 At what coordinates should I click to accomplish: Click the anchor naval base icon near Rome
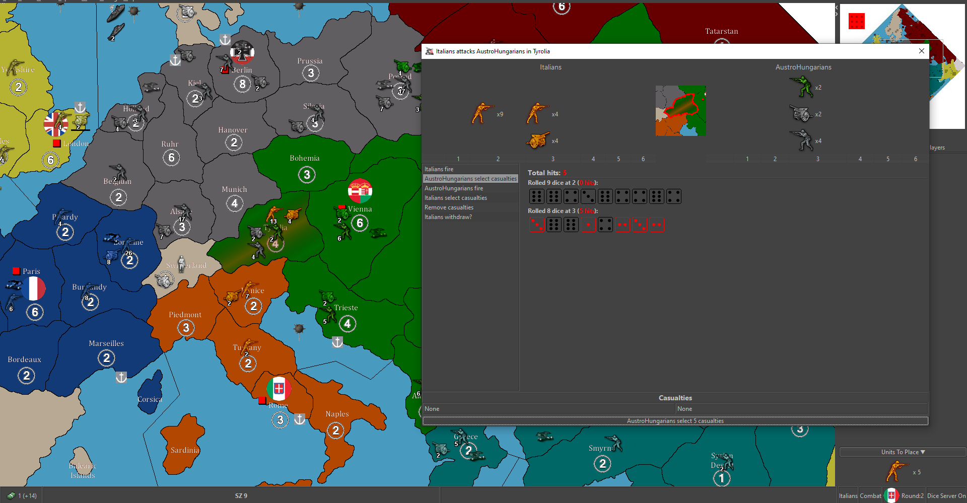[x=300, y=419]
